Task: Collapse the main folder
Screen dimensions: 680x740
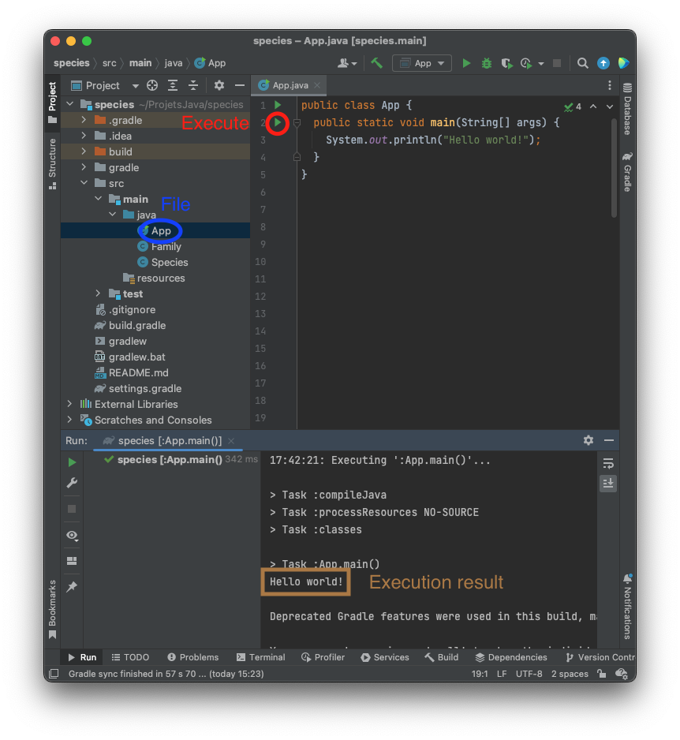Action: pos(98,199)
